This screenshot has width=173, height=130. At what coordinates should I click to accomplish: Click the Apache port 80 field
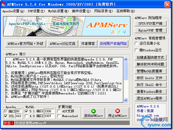pos(18,111)
